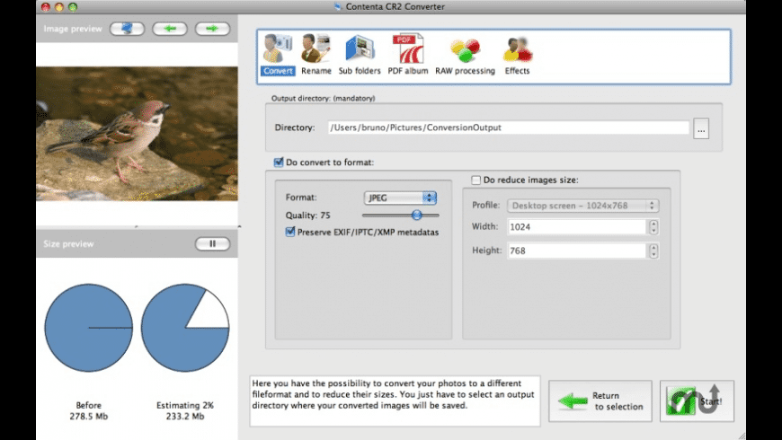The height and width of the screenshot is (440, 782).
Task: Click the image preview refresh button
Action: pyautogui.click(x=127, y=29)
